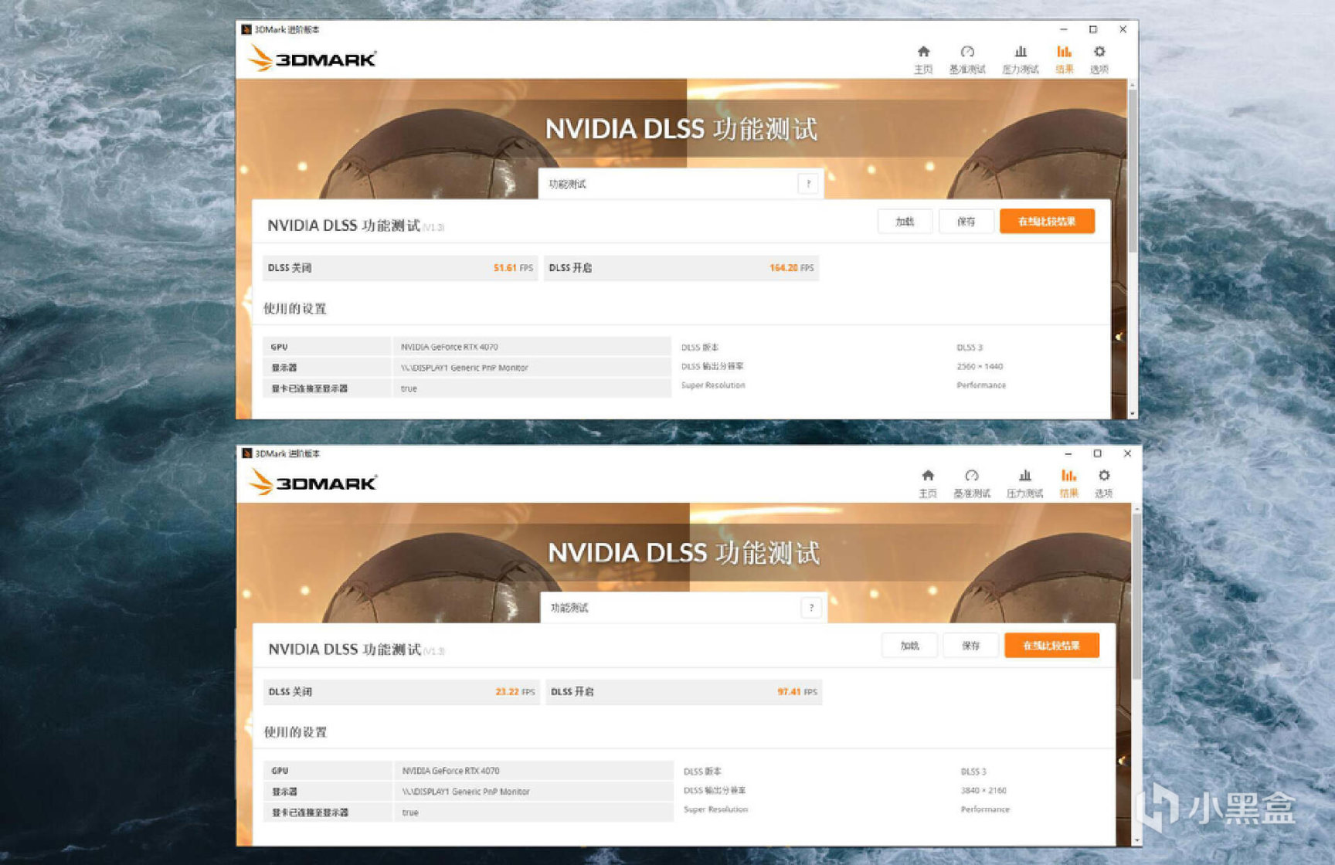Click the orange 在线比较结果 button in top window
1335x865 pixels.
coord(1048,222)
